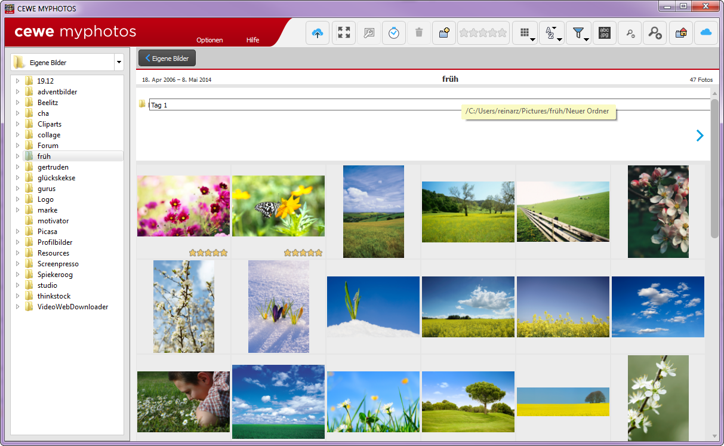Viewport: 724px width, 446px height.
Task: Open the blue cloud icon in toolbar
Action: point(706,33)
